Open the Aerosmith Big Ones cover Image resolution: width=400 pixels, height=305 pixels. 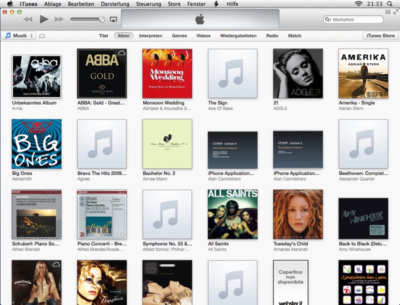point(36,144)
